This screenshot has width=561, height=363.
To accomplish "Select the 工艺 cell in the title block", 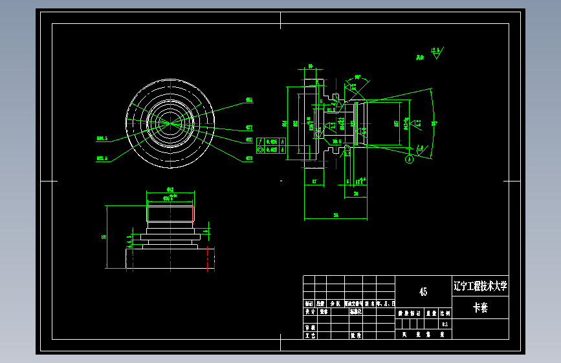I will (x=310, y=335).
